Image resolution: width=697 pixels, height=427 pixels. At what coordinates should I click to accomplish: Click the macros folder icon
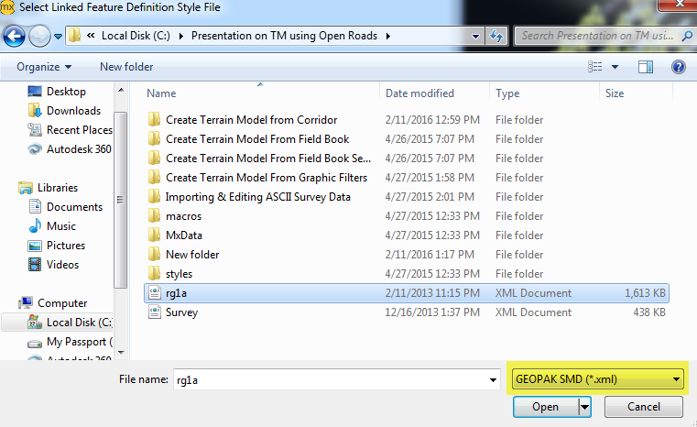(x=154, y=215)
